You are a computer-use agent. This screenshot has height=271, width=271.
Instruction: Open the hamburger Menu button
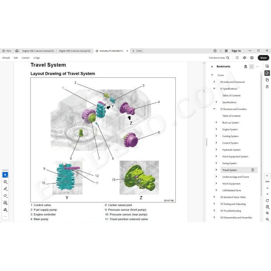point(7,51)
